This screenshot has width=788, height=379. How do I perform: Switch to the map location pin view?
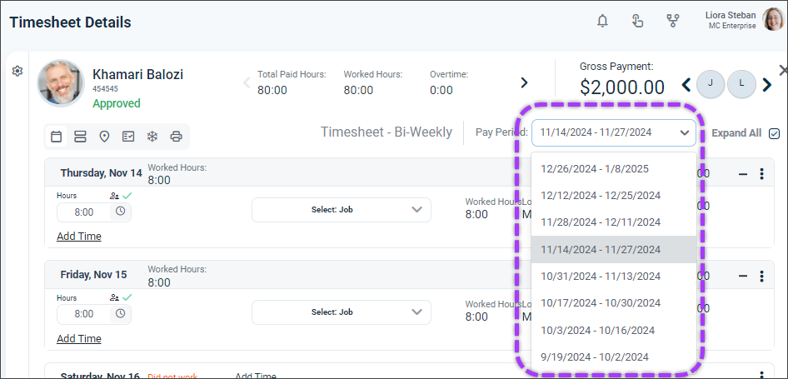point(104,137)
